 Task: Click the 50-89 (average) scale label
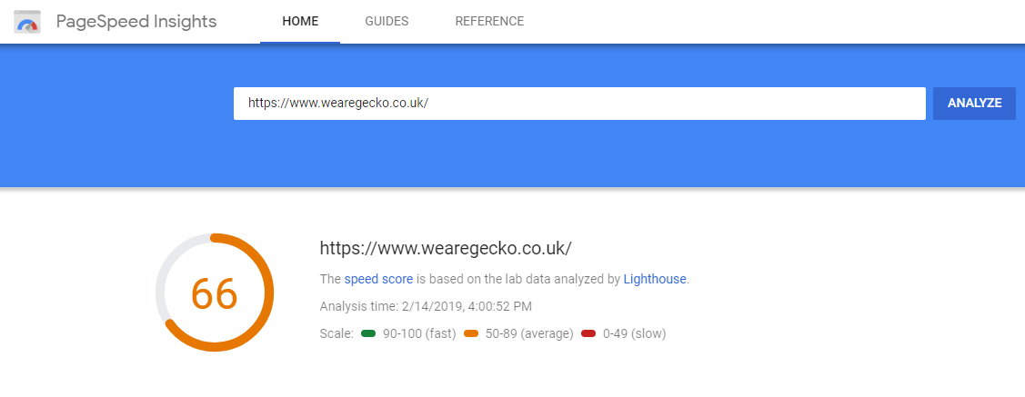[529, 333]
